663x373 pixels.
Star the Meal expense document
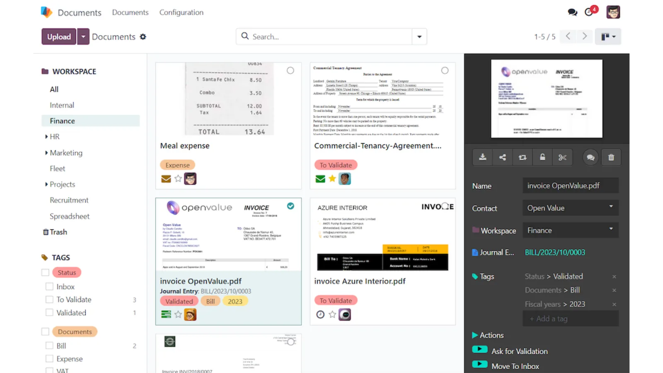(178, 179)
